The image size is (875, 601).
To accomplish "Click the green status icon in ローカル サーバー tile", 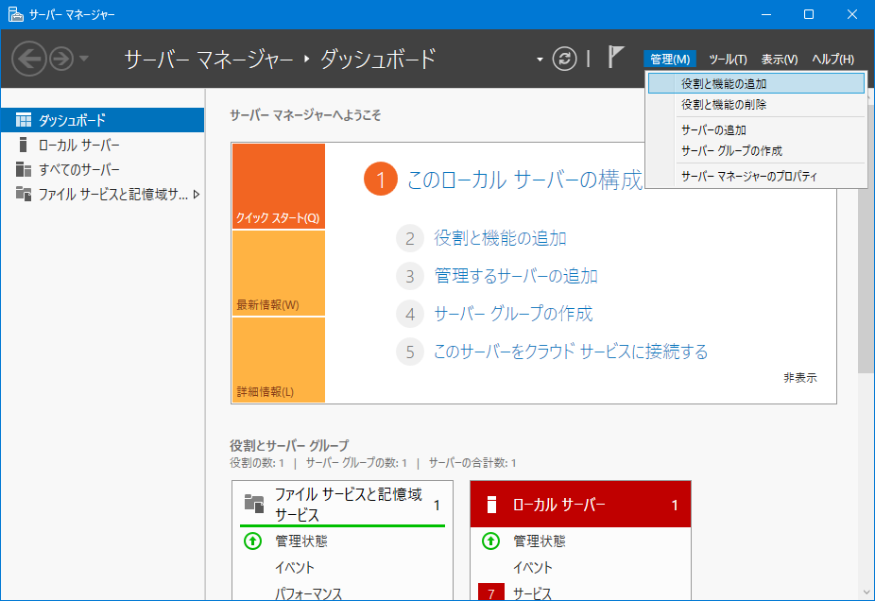I will (x=490, y=541).
